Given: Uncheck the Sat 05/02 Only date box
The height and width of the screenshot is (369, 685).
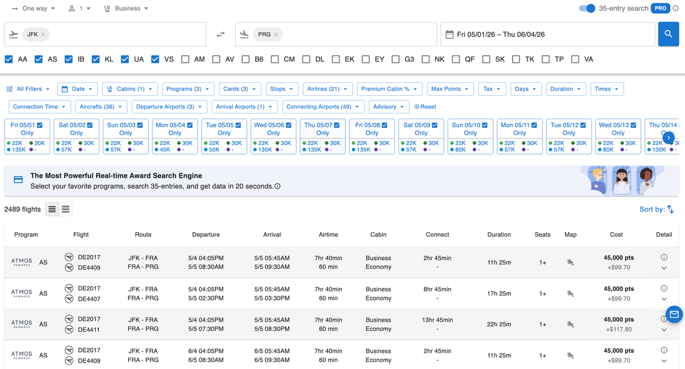Looking at the screenshot, I should click(90, 125).
